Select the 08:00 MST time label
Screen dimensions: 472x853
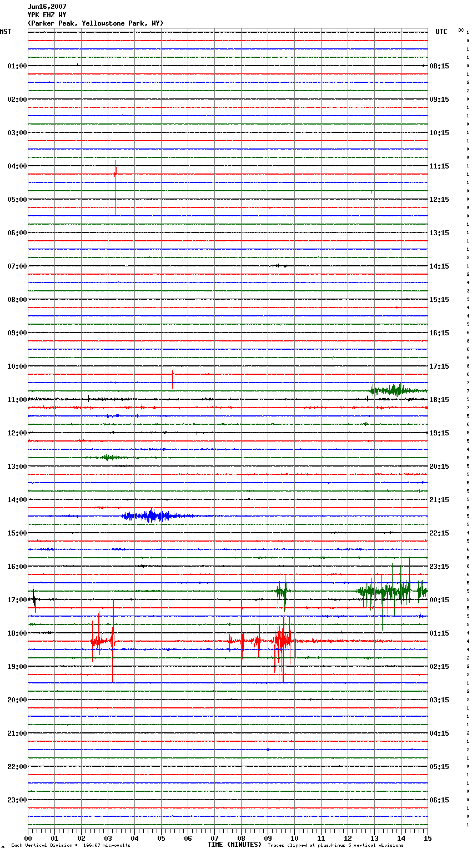(x=17, y=300)
